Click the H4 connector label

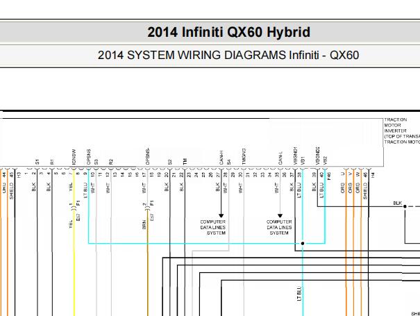tap(373, 175)
